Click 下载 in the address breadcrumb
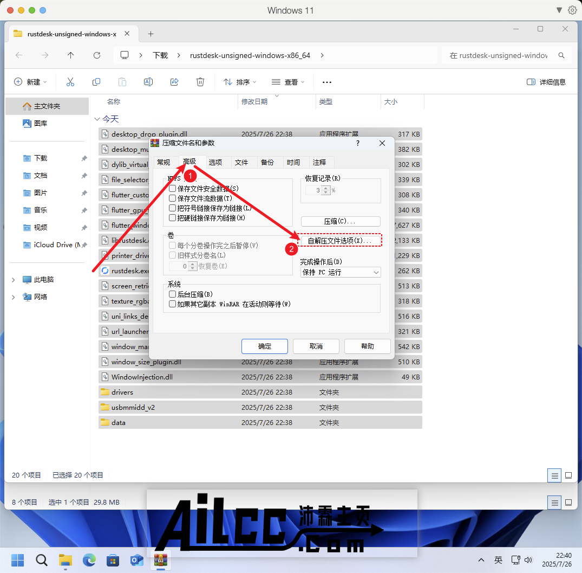582x573 pixels. (160, 55)
